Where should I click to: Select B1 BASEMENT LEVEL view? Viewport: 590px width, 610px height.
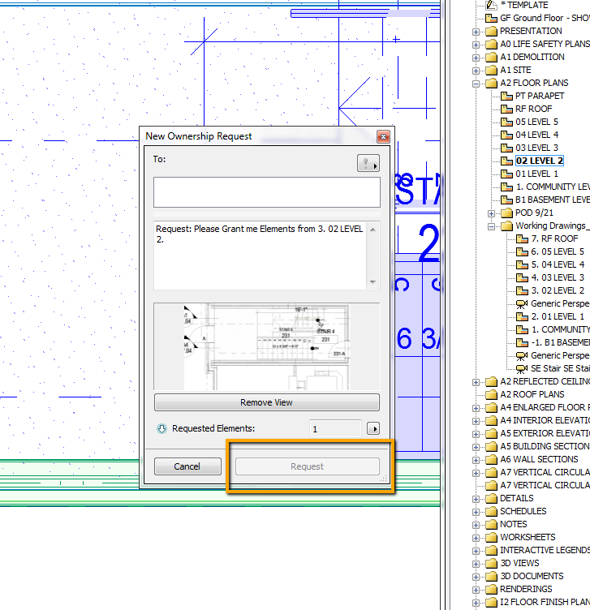click(553, 200)
